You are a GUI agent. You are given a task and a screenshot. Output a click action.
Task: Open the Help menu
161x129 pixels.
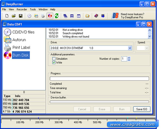53,9
